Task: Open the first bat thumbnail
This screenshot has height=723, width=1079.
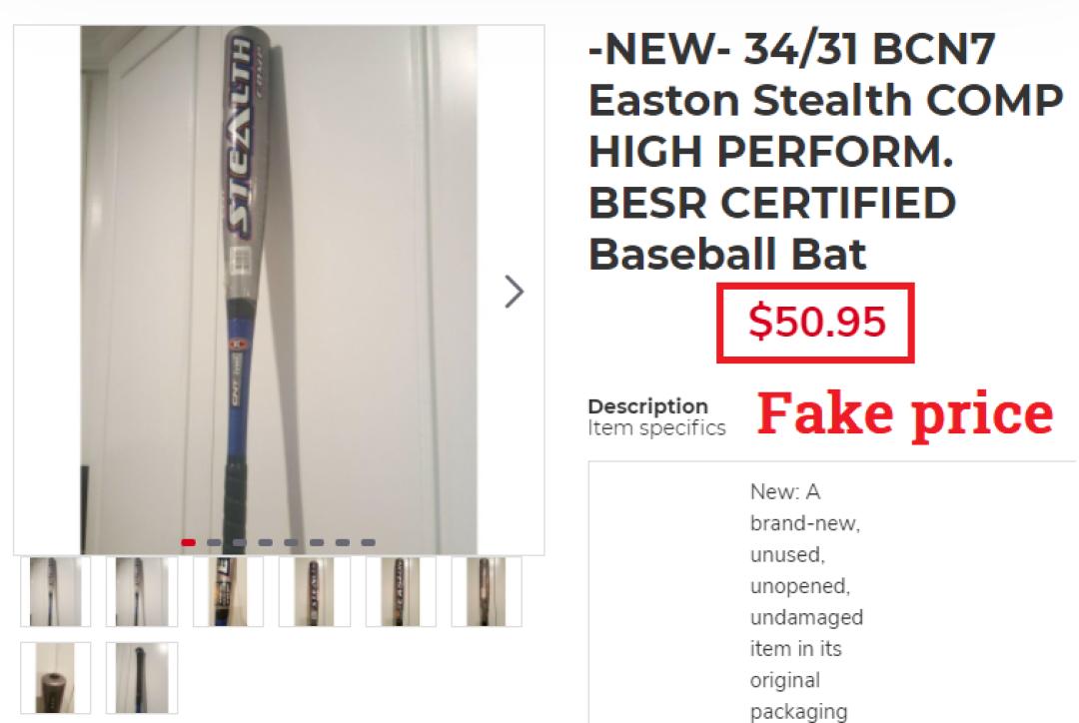Action: click(56, 591)
